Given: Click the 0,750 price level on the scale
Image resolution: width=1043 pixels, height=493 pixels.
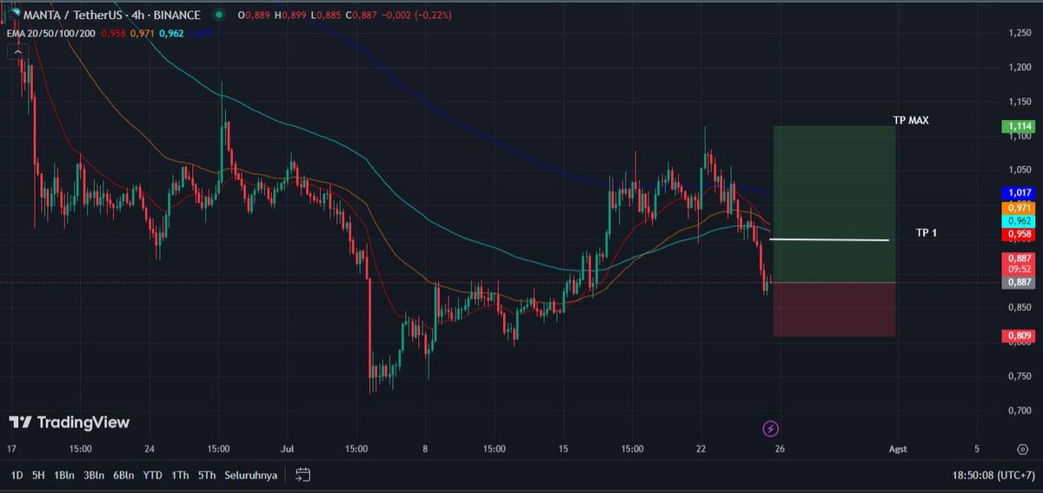Looking at the screenshot, I should coord(1020,376).
